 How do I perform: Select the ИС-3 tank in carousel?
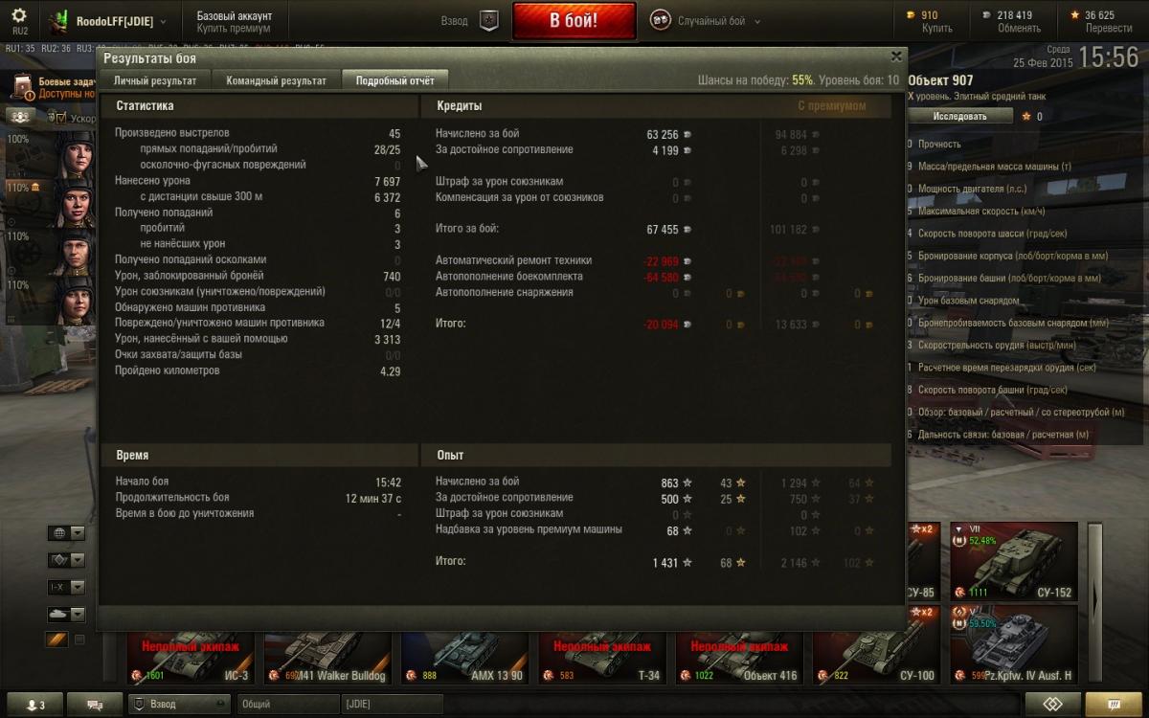[192, 659]
